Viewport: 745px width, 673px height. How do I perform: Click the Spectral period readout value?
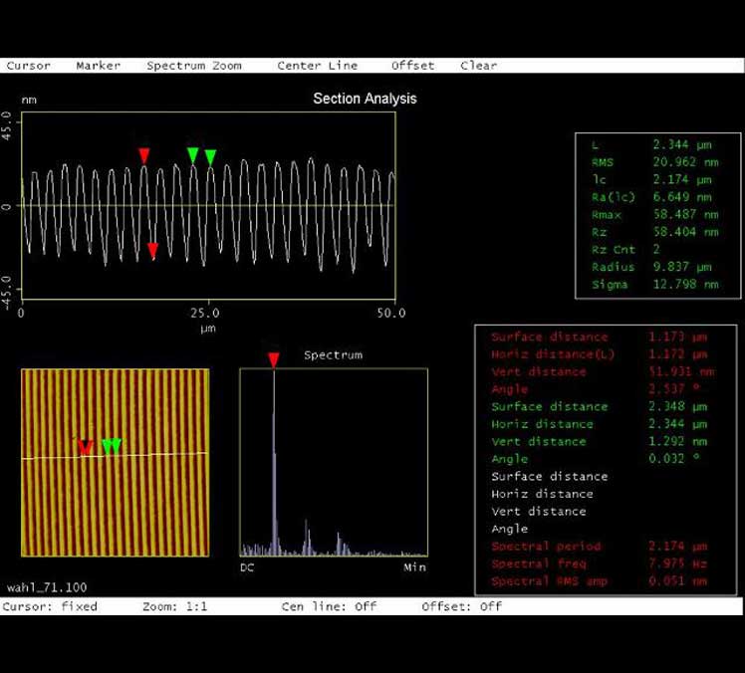(x=680, y=547)
